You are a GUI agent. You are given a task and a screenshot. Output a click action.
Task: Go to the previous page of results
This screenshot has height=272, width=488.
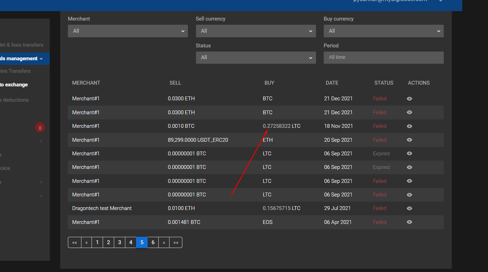[x=86, y=242]
